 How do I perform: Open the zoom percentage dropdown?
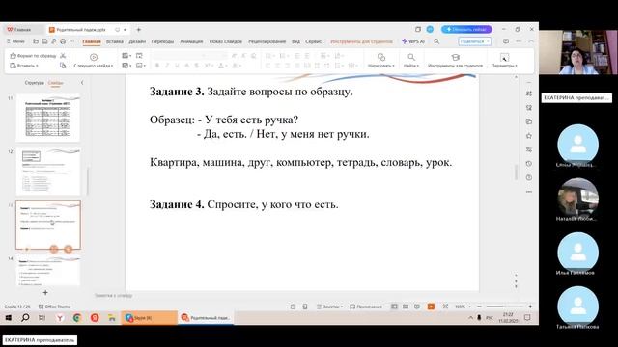point(470,307)
